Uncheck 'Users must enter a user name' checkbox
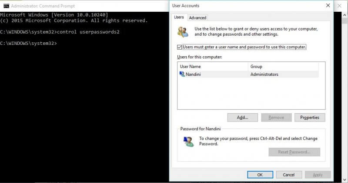Screen dimensions: 348x183 [x=179, y=47]
